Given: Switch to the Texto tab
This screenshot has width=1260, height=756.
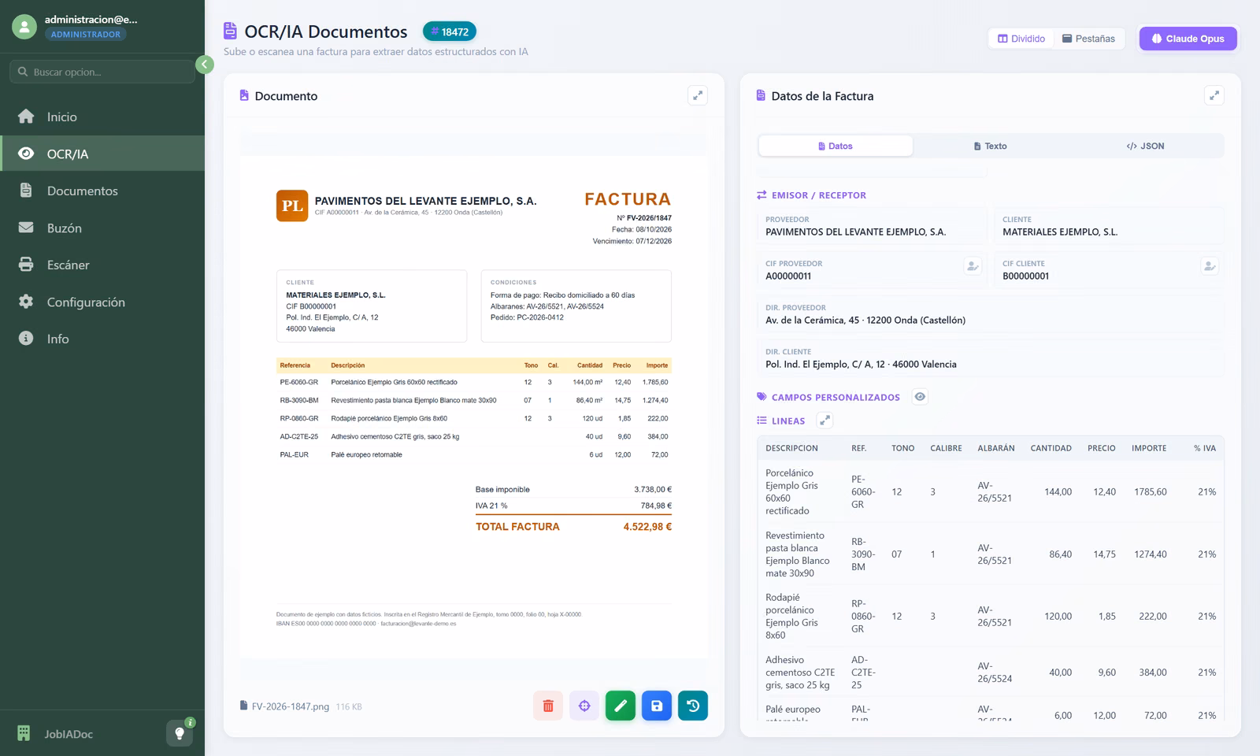Looking at the screenshot, I should coord(990,146).
